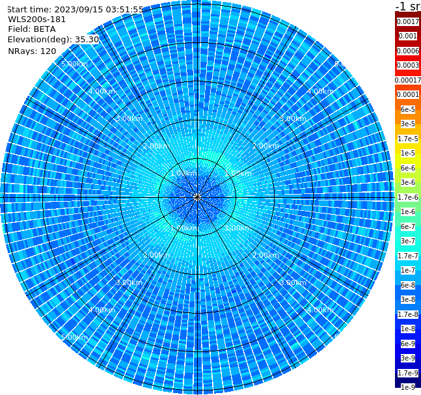The height and width of the screenshot is (395, 421).
Task: Choose the 3e-9 color scale label
Action: click(408, 358)
